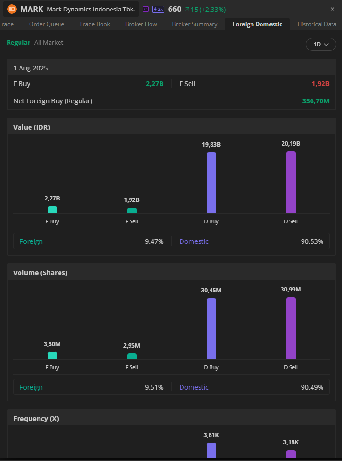
Task: Click the 356,70M net foreign buy value
Action: [316, 101]
